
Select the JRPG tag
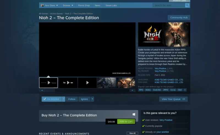pyautogui.click(x=166, y=90)
